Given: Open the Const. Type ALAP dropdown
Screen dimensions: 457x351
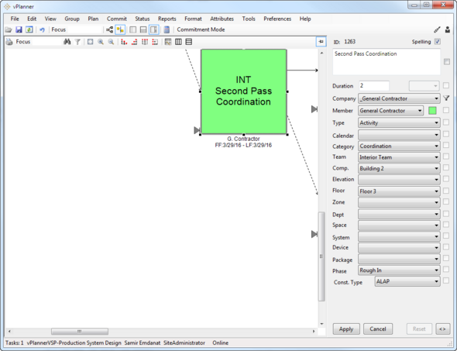Looking at the screenshot, I should pos(407,281).
